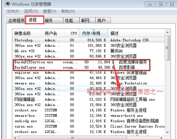Select the BaiduP2PService.exe process
This screenshot has width=177, height=139.
(x=82, y=62)
